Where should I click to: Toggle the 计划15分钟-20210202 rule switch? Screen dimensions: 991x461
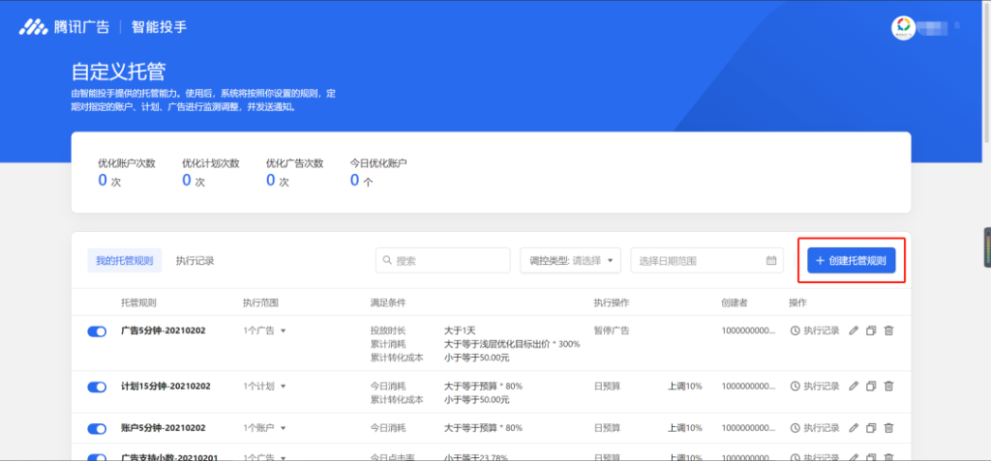click(x=97, y=387)
